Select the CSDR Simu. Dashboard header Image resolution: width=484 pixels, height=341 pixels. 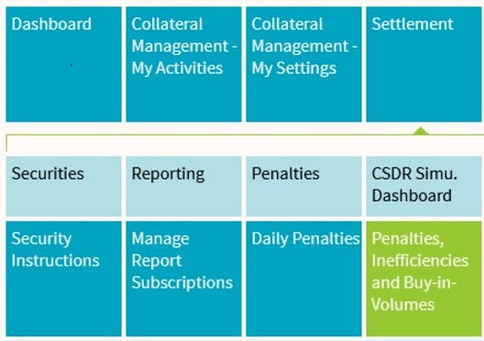coord(423,186)
